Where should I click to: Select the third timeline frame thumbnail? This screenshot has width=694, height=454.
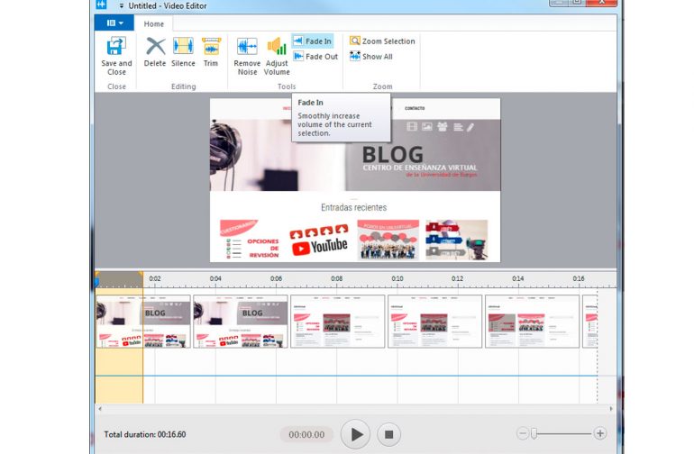tap(338, 322)
